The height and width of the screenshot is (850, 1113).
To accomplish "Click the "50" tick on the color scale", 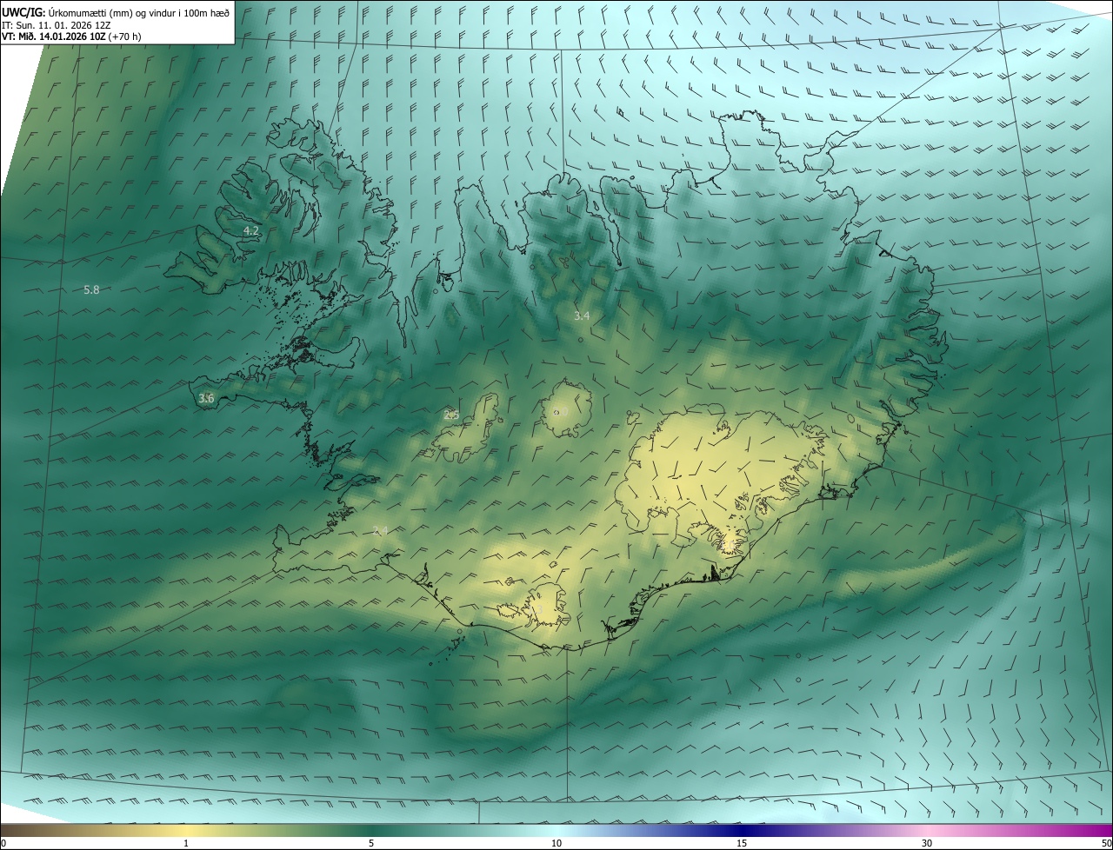I will coord(1106,843).
